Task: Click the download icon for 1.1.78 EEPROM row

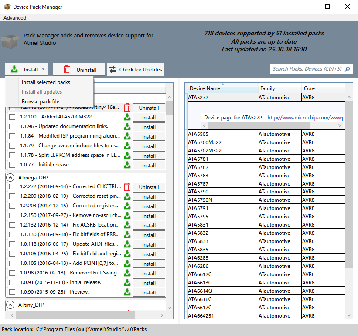Action: pyautogui.click(x=127, y=156)
